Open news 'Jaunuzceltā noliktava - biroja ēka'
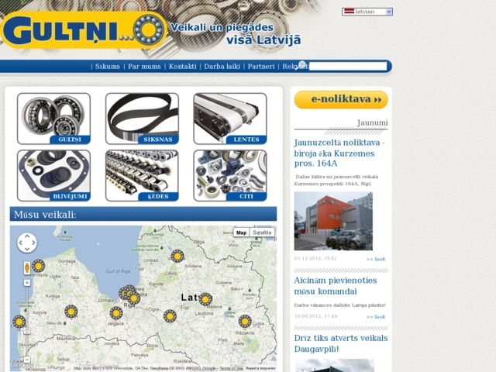The height and width of the screenshot is (372, 496). pos(339,153)
